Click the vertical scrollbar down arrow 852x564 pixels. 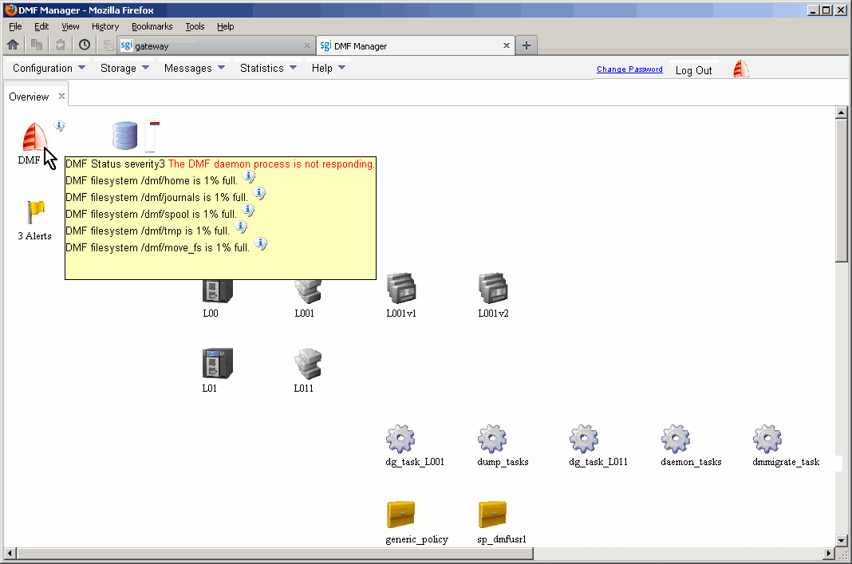(841, 541)
